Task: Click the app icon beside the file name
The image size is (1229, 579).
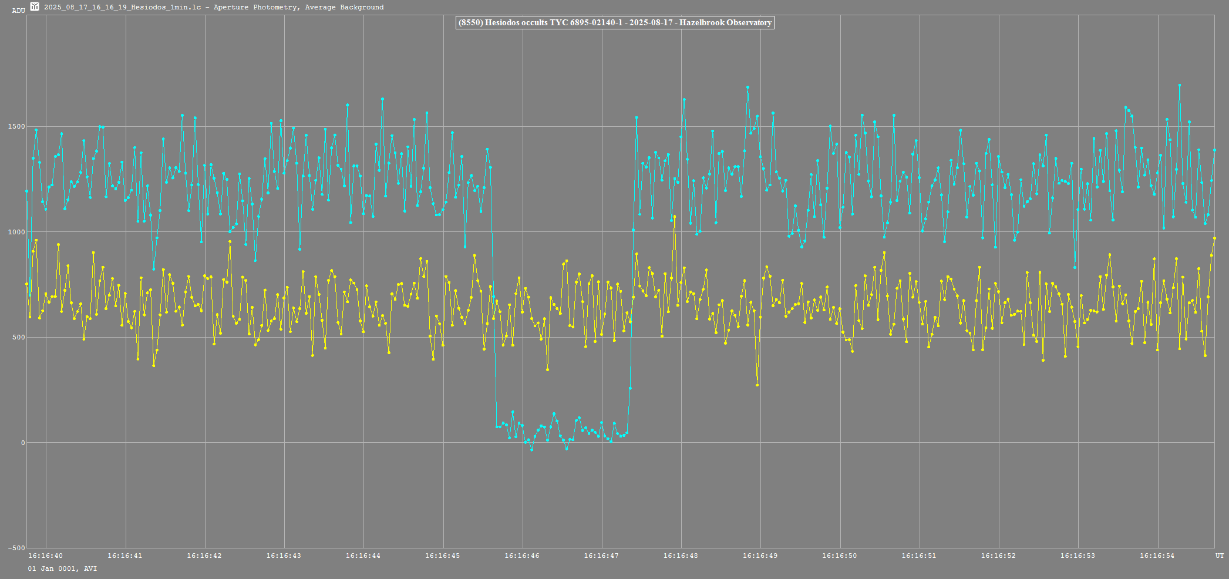Action: click(35, 7)
